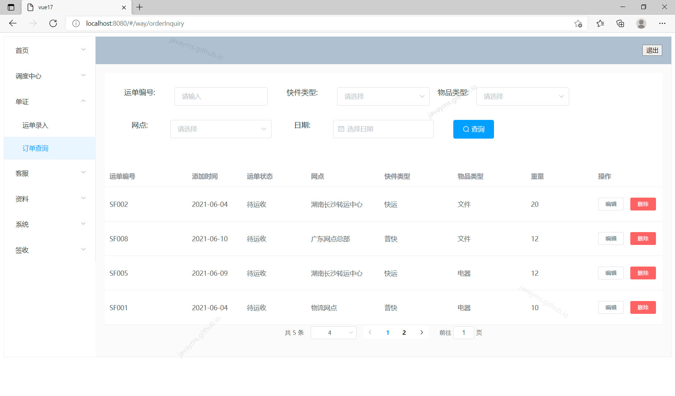Edit order SF008 with 编辑 button
Screen dimensions: 675x396
pyautogui.click(x=611, y=239)
